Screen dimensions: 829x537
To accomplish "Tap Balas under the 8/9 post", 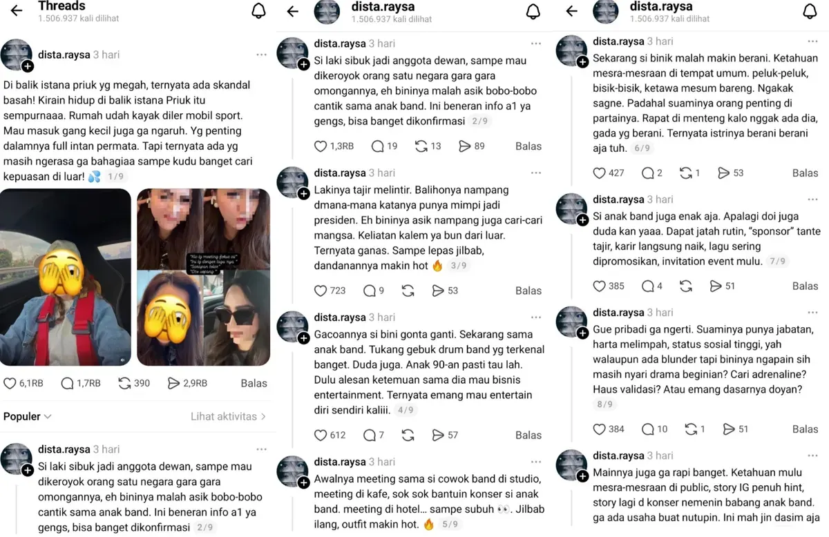I will tap(805, 429).
